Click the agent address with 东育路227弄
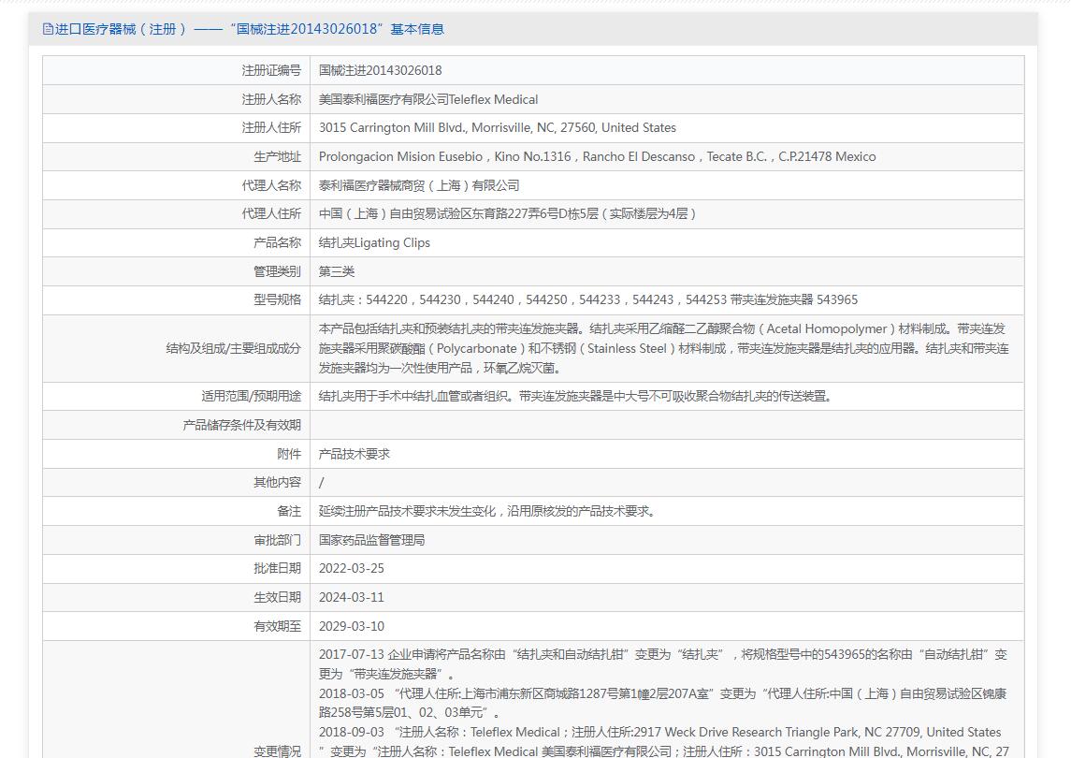Screen dimensions: 1071x758 (x=507, y=213)
